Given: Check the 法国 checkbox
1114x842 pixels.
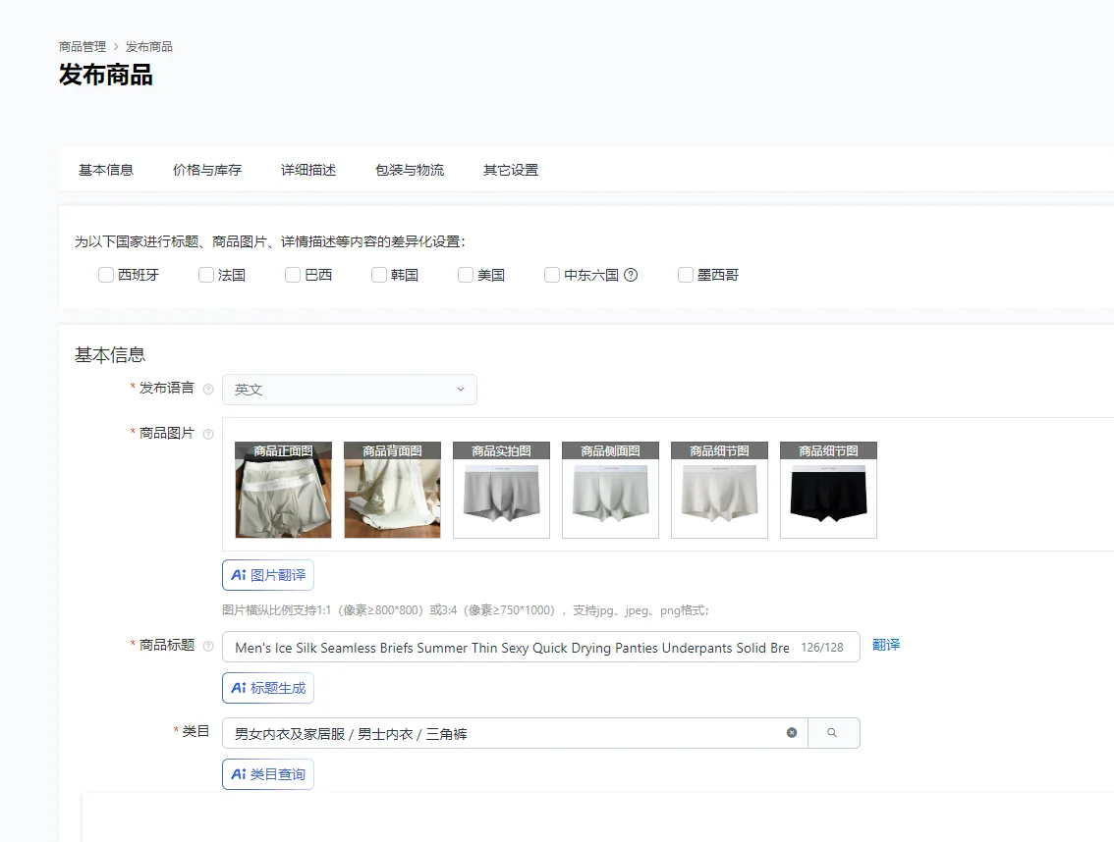Looking at the screenshot, I should coord(206,275).
